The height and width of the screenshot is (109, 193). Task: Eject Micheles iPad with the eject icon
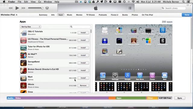click(17, 15)
